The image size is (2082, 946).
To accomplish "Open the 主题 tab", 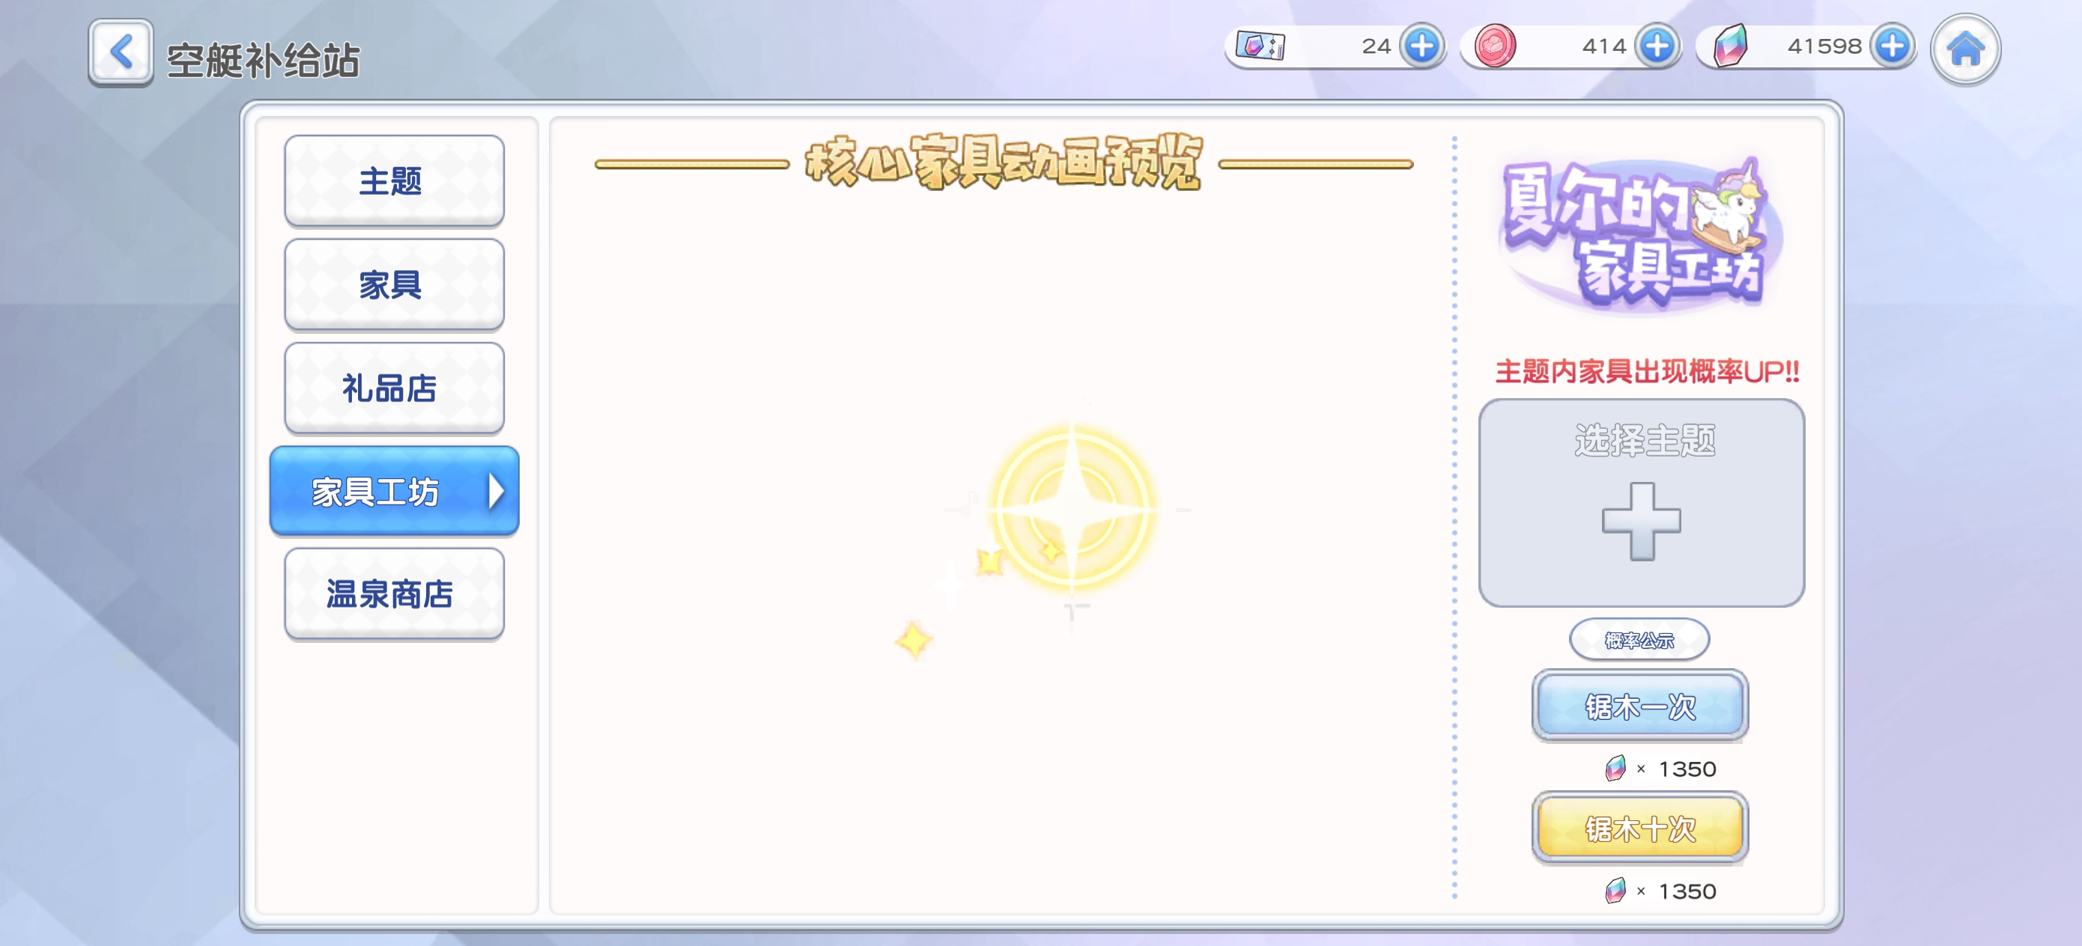I will [x=395, y=181].
